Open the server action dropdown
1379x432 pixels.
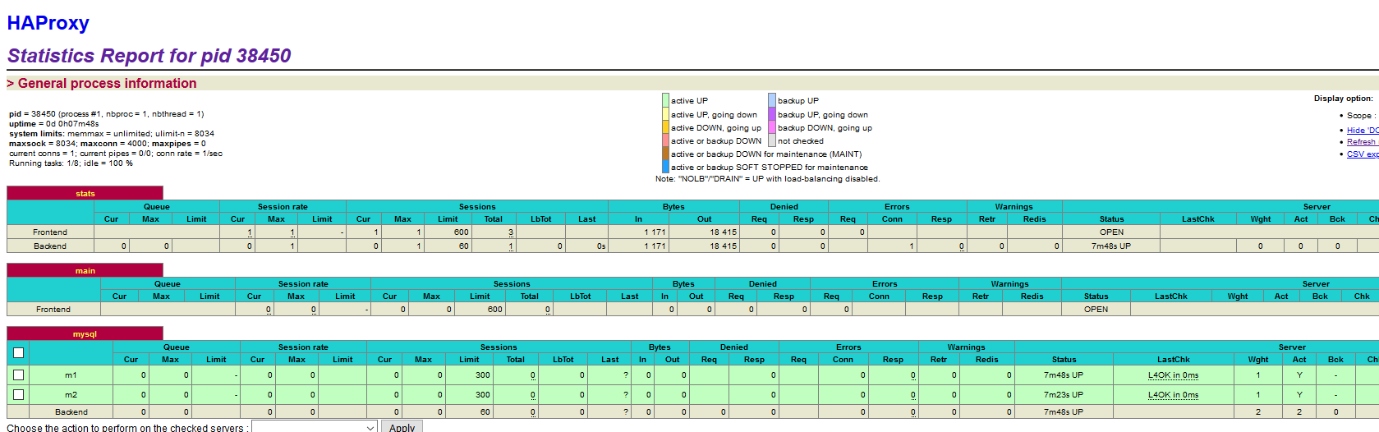coord(315,427)
